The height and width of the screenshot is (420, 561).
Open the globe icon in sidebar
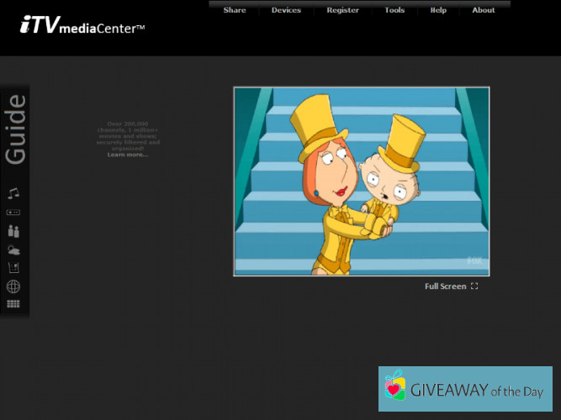tap(13, 286)
